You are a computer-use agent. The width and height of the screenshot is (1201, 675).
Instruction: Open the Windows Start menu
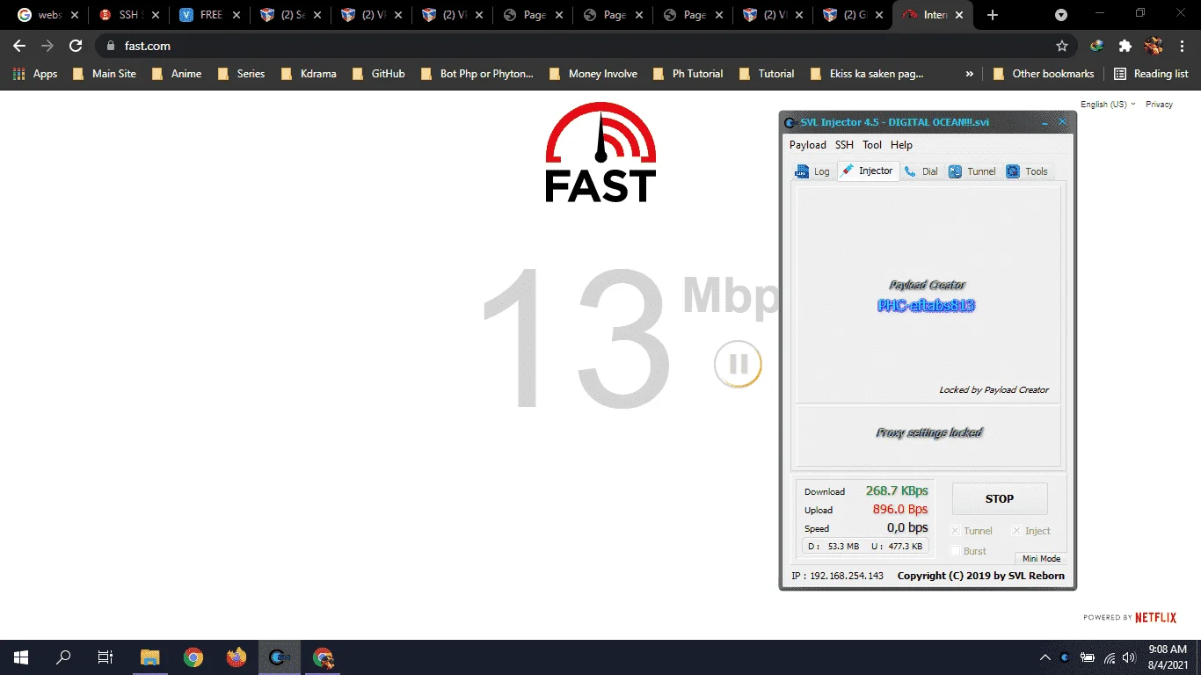tap(21, 657)
